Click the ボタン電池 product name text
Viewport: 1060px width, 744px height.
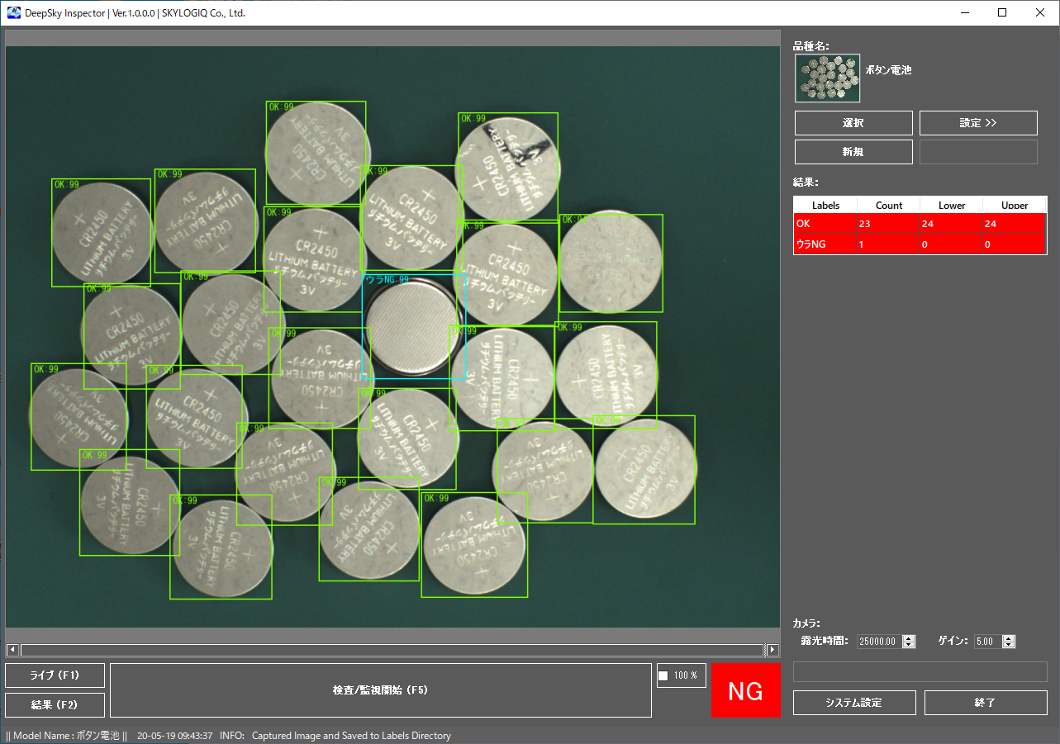pyautogui.click(x=888, y=71)
